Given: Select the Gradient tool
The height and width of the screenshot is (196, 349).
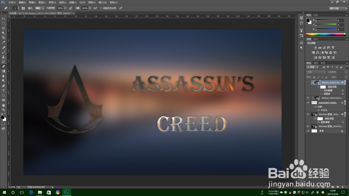Looking at the screenshot, I should pos(3,71).
